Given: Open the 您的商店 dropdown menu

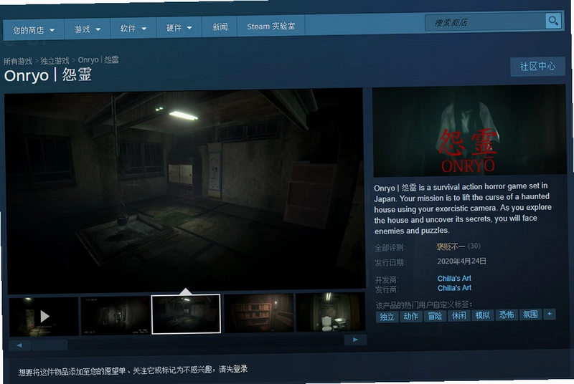Looking at the screenshot, I should [34, 30].
